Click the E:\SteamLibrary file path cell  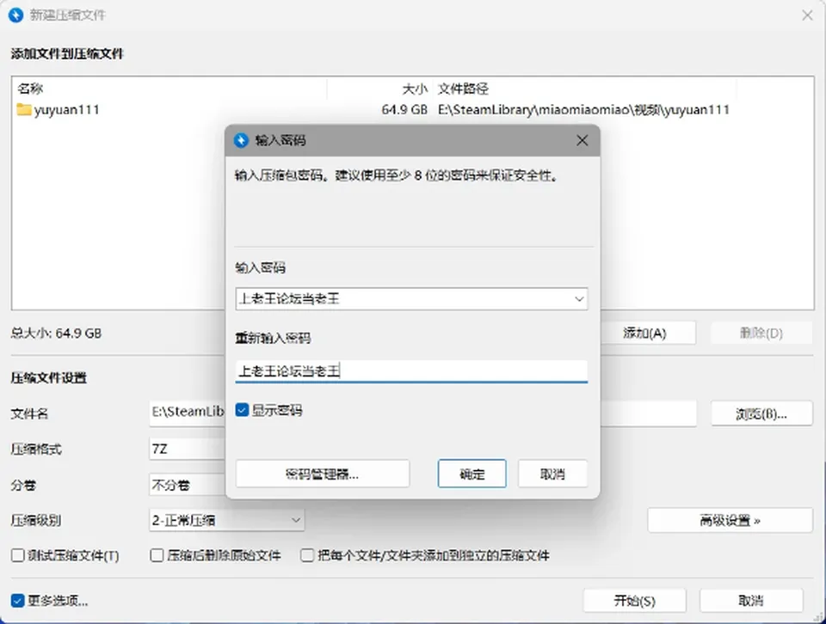point(583,109)
